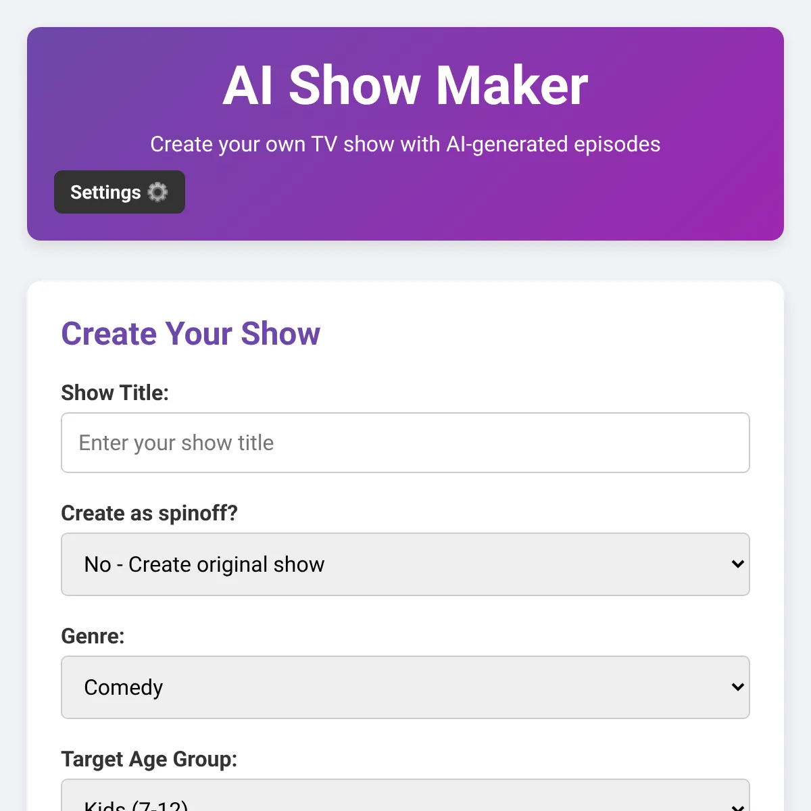
Task: Click the "Show Title:" label
Action: pyautogui.click(x=115, y=393)
